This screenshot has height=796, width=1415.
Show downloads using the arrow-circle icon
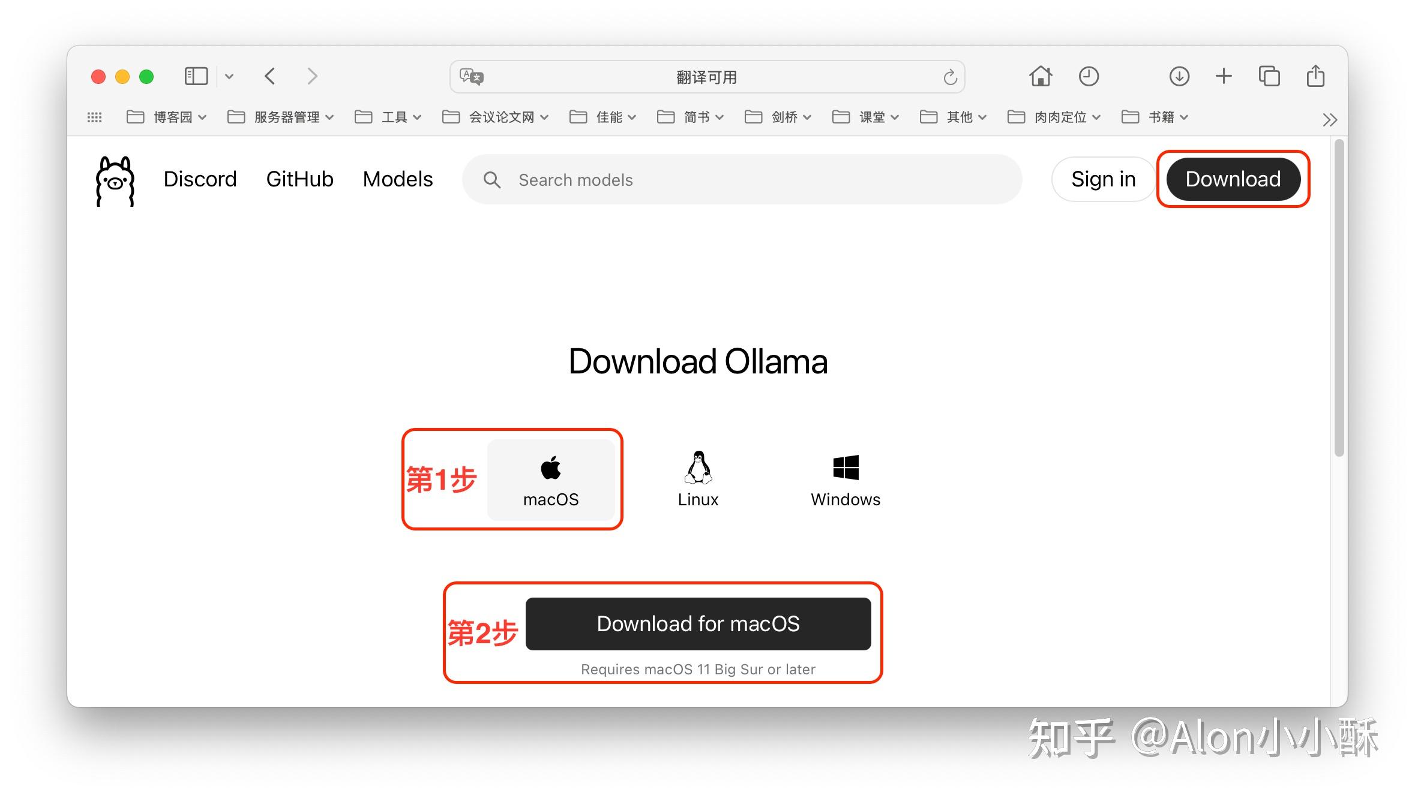[1179, 76]
